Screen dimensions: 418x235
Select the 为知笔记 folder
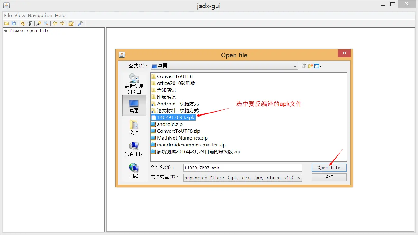point(163,90)
